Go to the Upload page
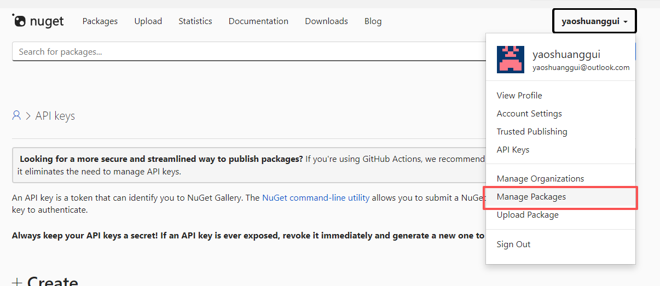 click(148, 21)
